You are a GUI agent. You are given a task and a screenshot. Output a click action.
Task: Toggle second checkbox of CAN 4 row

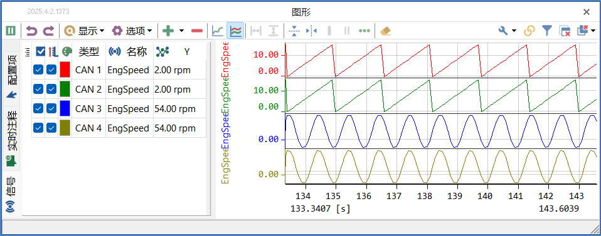(x=51, y=128)
